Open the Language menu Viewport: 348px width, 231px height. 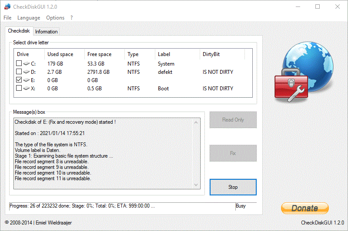pos(29,18)
